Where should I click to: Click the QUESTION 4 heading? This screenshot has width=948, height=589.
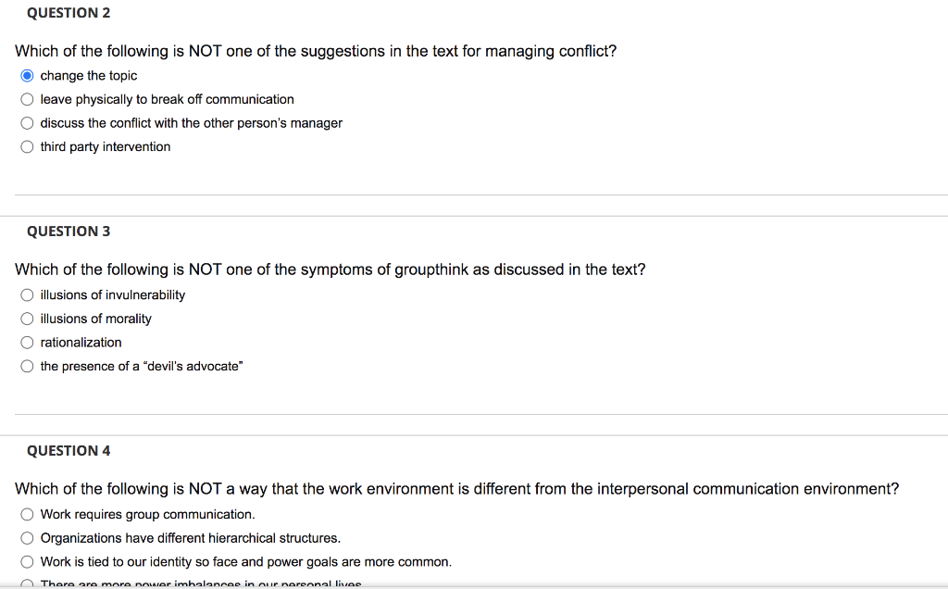pyautogui.click(x=69, y=450)
